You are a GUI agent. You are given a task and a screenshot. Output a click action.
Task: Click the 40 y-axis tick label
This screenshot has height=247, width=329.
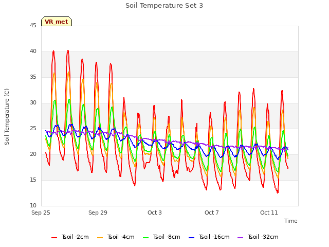point(33,51)
